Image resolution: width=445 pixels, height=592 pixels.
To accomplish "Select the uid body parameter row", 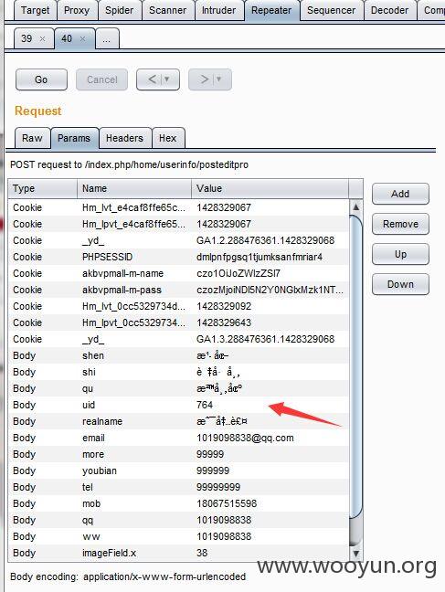I will click(178, 405).
